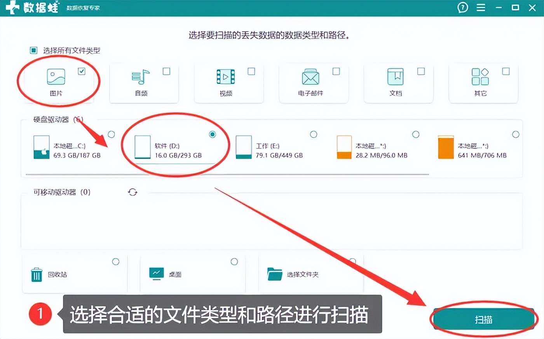Click the 视频 video film icon

click(225, 77)
